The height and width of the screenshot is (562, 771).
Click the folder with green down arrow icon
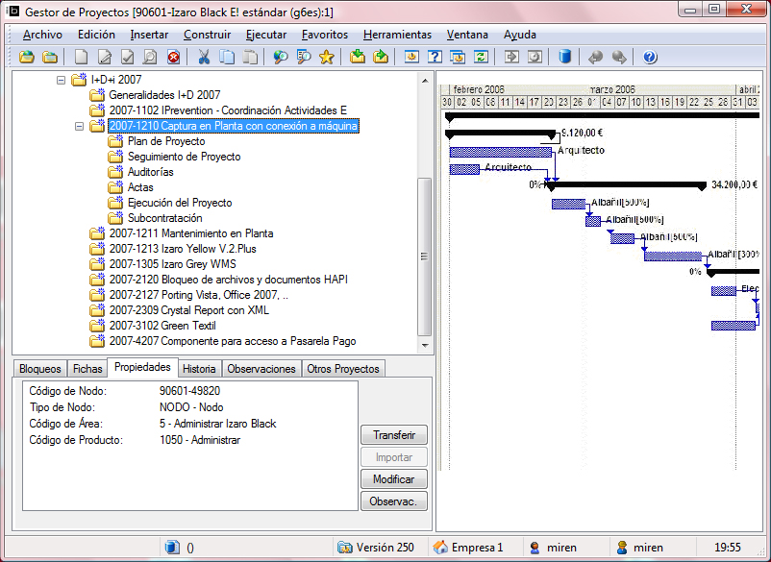358,57
